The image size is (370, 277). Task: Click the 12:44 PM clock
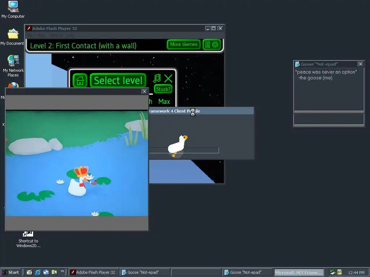pos(356,273)
